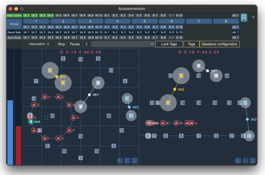Click the trk4 green source icon

[x=31, y=122]
